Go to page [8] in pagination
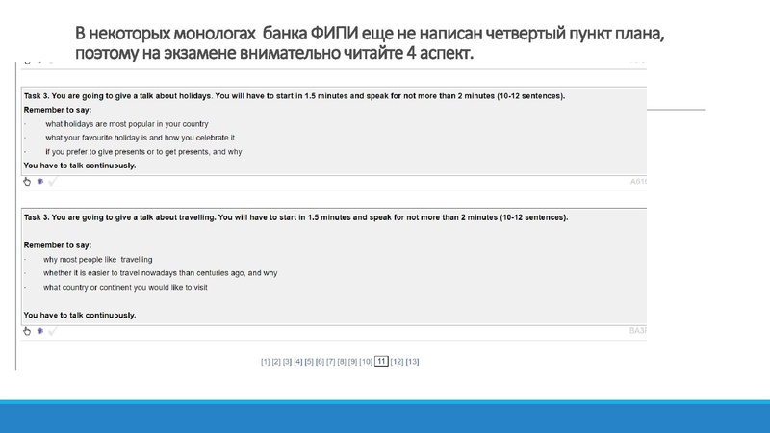Viewport: 770px width, 433px height. [x=342, y=362]
